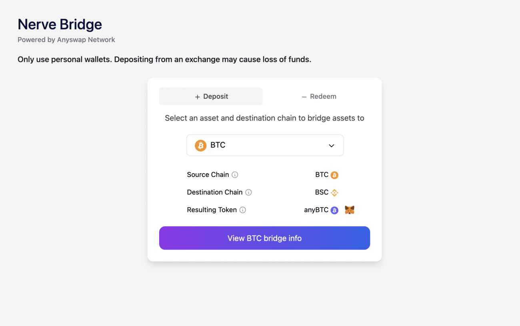Click the Resulting Token info icon

click(242, 210)
